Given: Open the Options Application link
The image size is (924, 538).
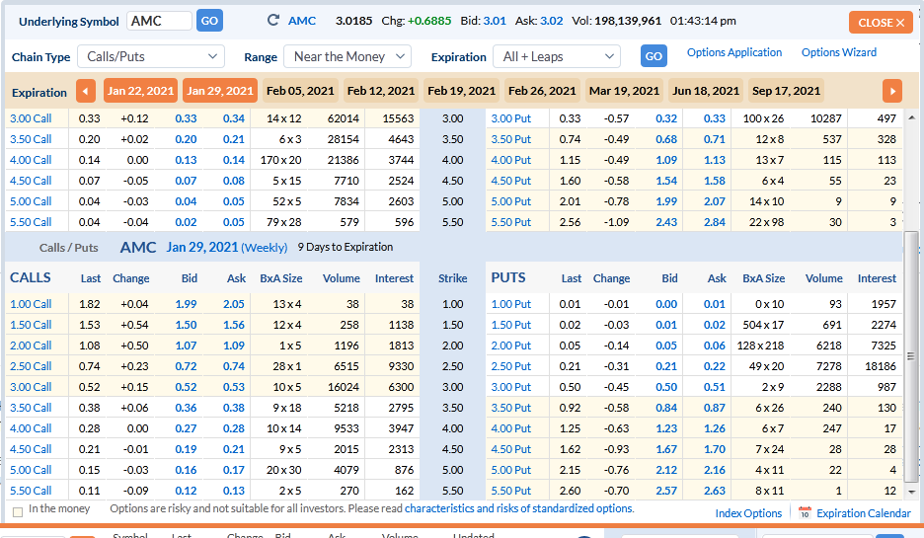Looking at the screenshot, I should [733, 53].
